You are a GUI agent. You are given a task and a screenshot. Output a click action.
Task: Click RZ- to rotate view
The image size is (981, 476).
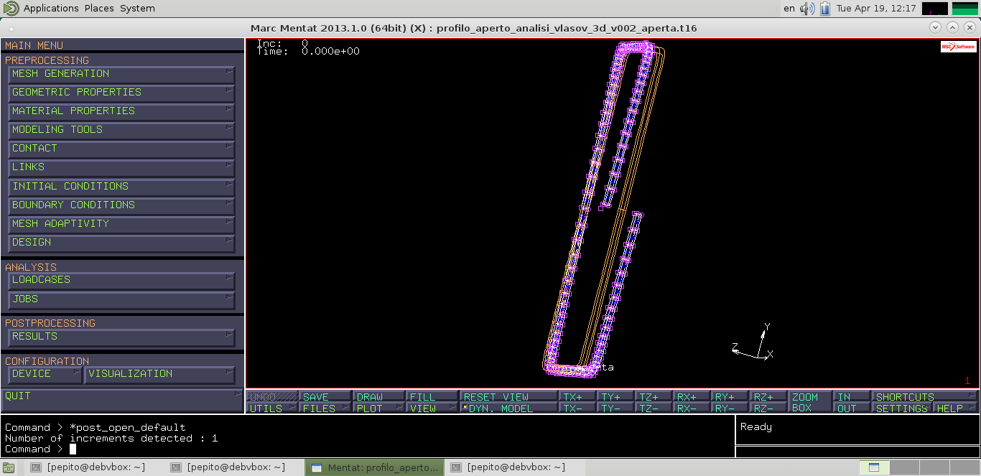click(x=768, y=408)
